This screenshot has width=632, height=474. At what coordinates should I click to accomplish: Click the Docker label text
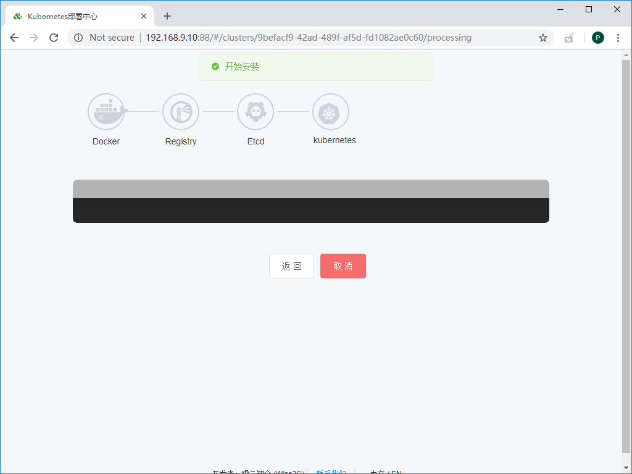pyautogui.click(x=106, y=141)
